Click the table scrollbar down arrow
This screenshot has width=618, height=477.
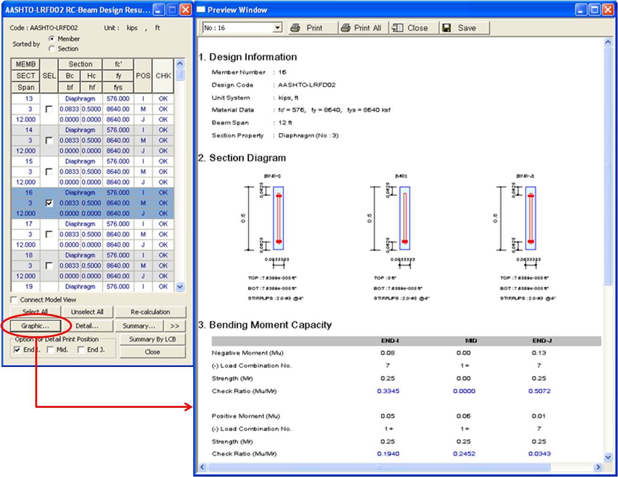coord(180,287)
